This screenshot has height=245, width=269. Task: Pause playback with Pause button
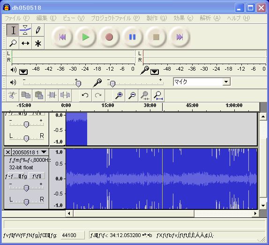(133, 37)
